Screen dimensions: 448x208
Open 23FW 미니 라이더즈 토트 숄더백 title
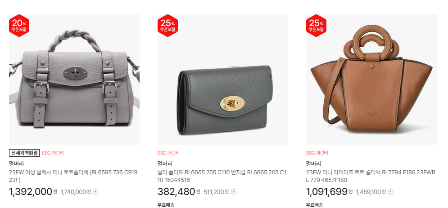point(371,176)
